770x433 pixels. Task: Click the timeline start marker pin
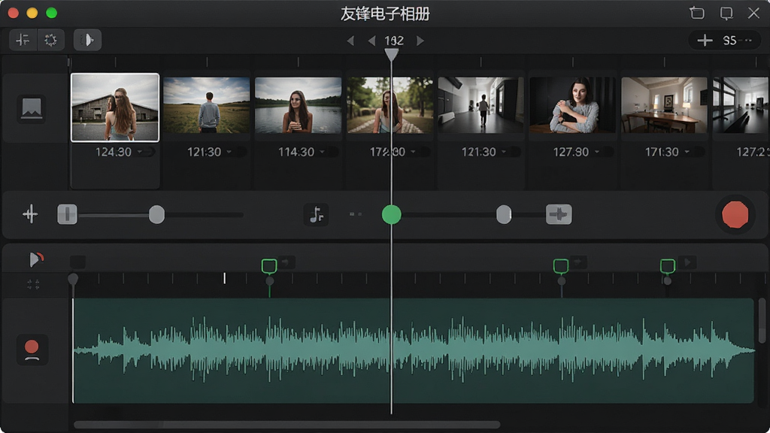pyautogui.click(x=73, y=280)
